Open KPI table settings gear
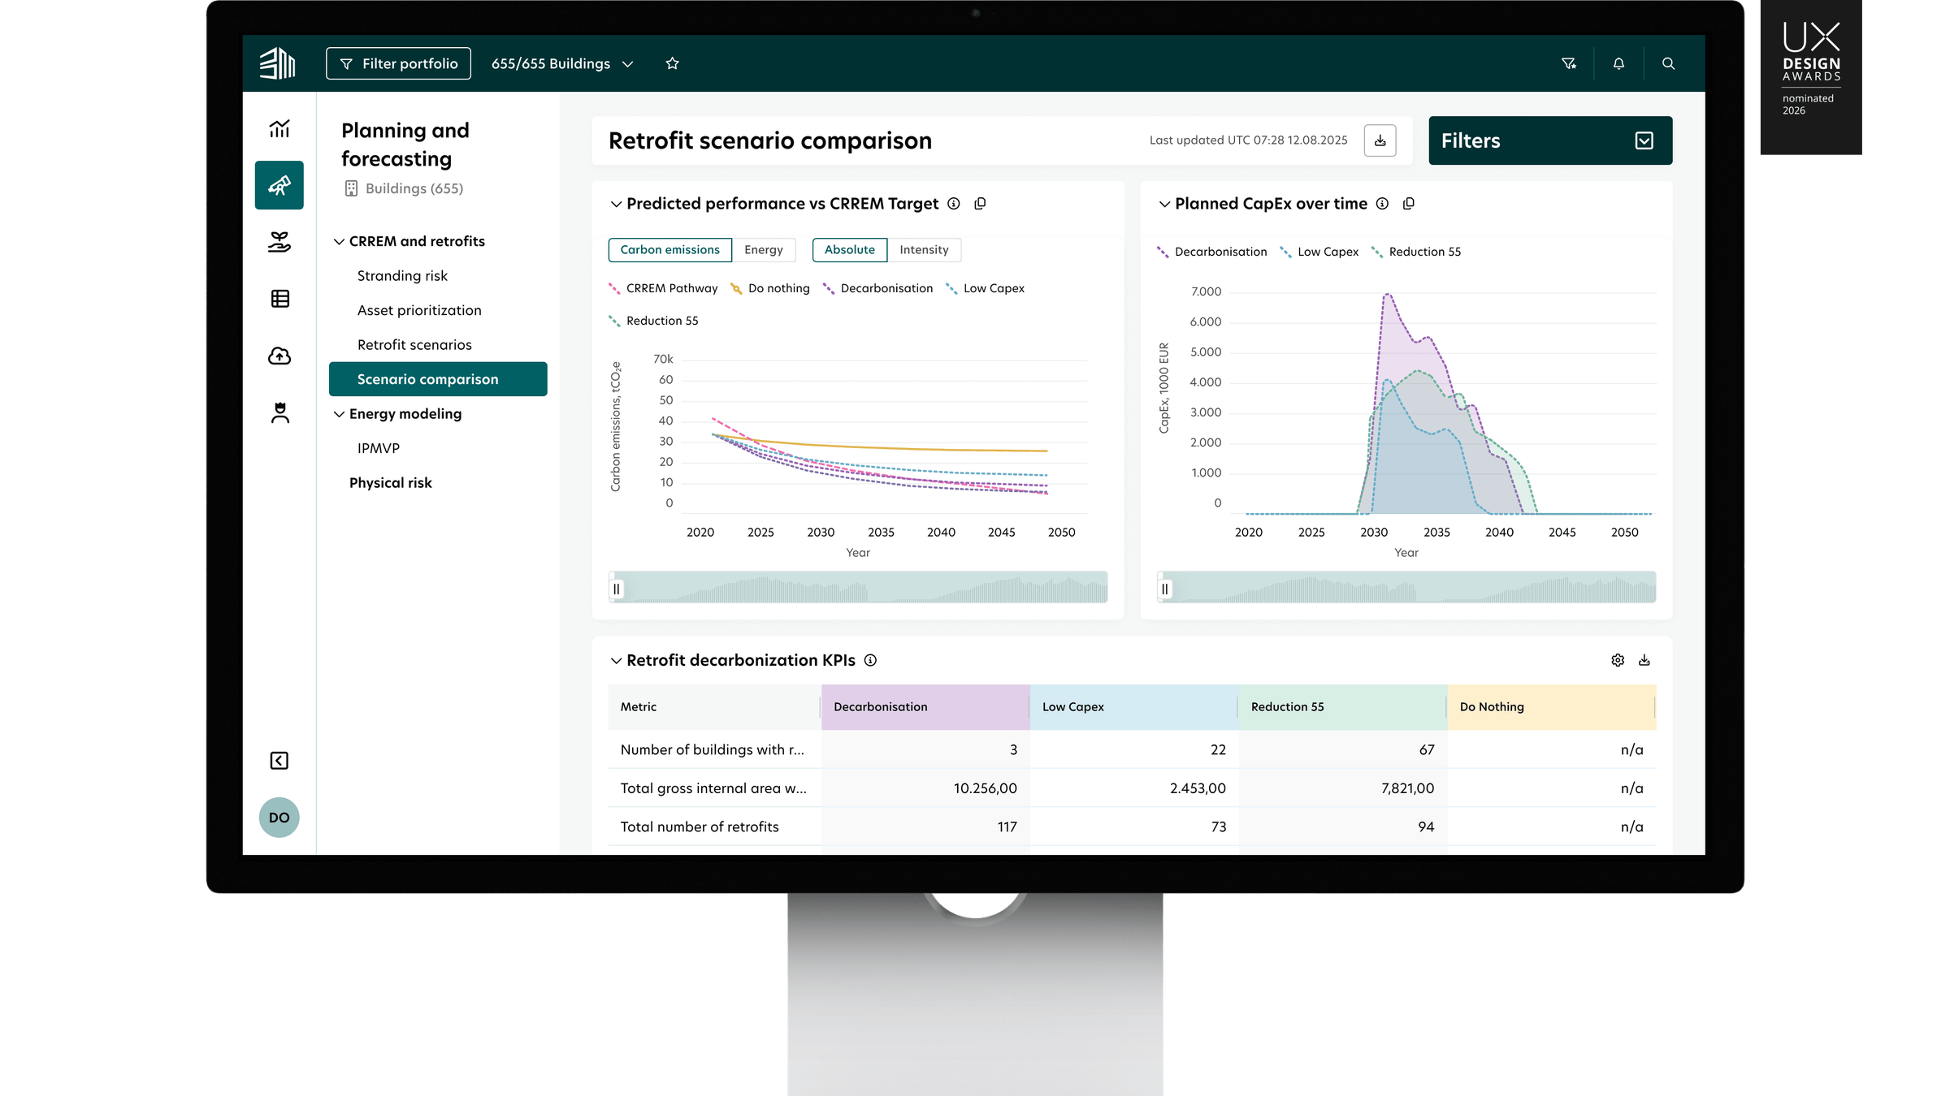Image resolution: width=1950 pixels, height=1096 pixels. (1618, 660)
